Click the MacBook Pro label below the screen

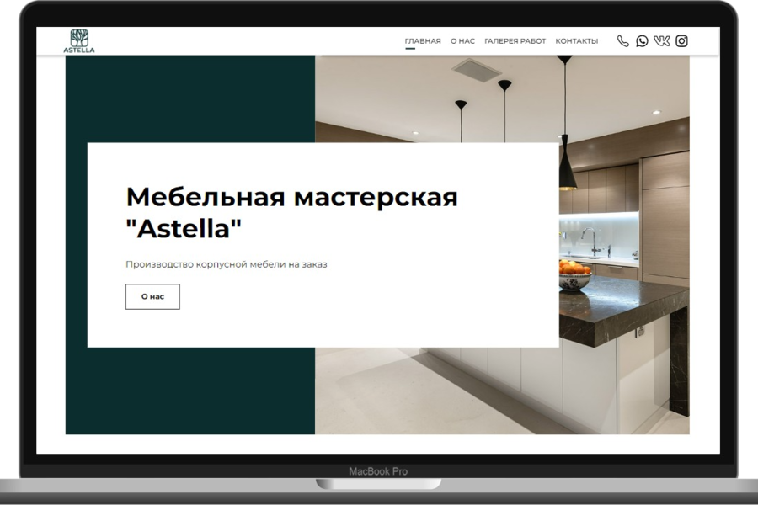tap(378, 471)
